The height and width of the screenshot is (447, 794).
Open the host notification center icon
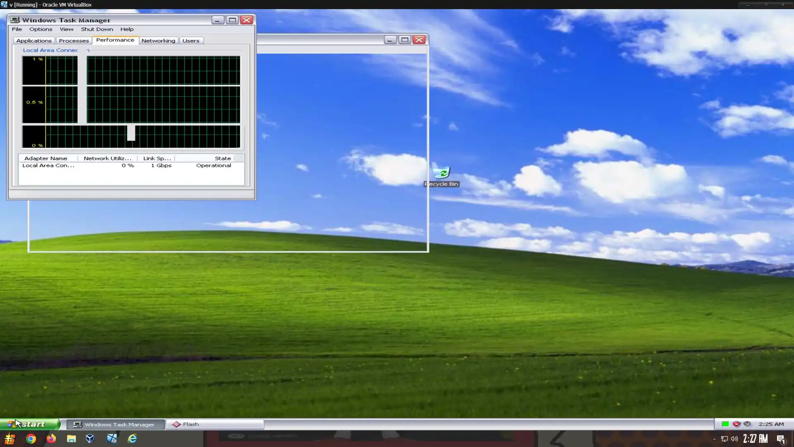781,439
